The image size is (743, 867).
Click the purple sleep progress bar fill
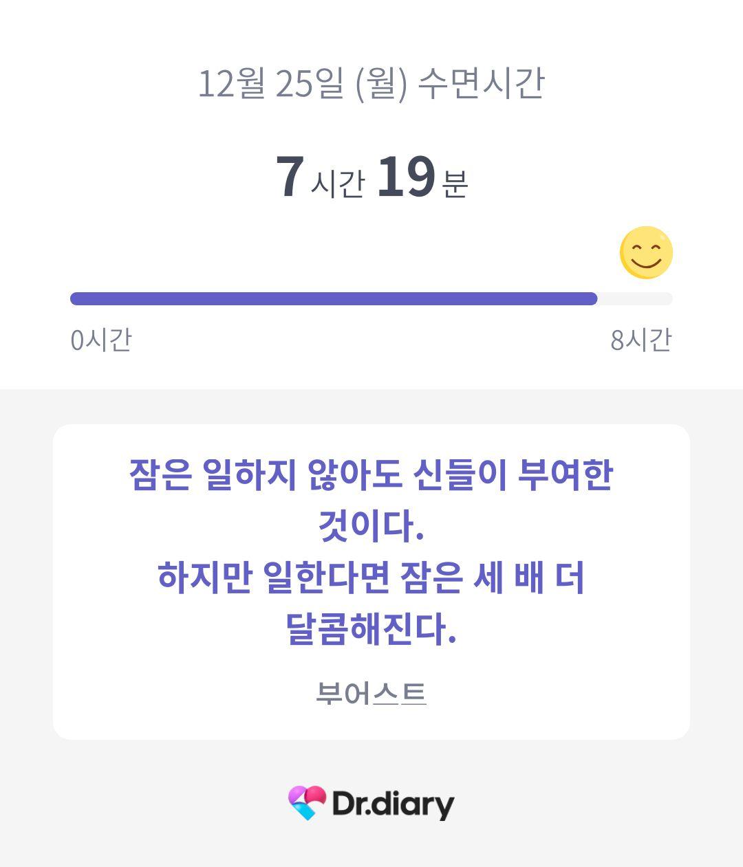pos(334,298)
